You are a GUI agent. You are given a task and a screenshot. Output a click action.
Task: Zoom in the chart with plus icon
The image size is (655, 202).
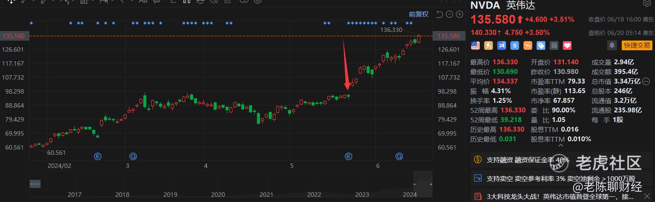[459, 14]
